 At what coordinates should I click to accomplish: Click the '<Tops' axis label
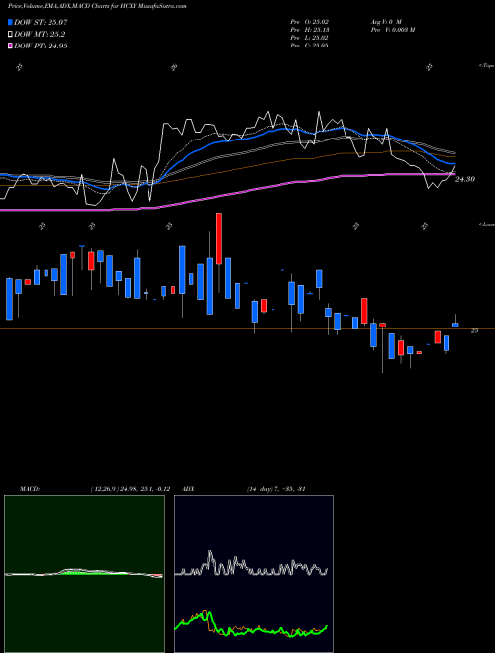point(486,66)
